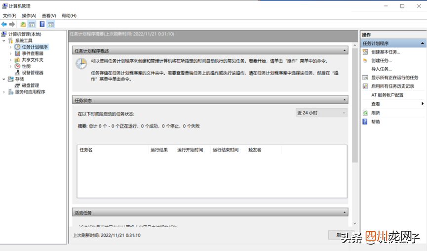
Task: Click the 运行开始时间 column header
Action: pos(193,150)
